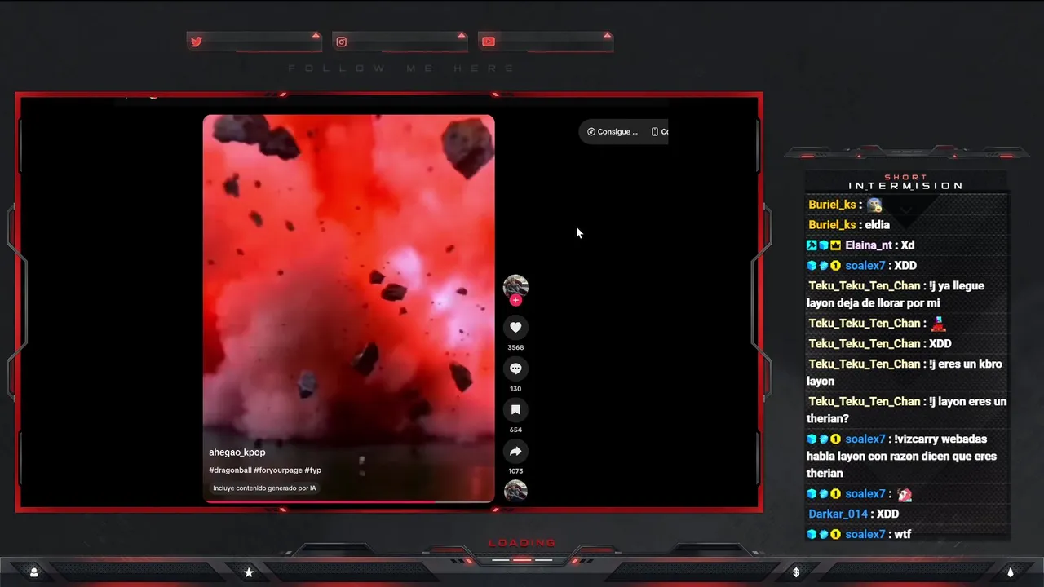Open the #dragonball hashtag
The width and height of the screenshot is (1044, 587).
(x=230, y=470)
